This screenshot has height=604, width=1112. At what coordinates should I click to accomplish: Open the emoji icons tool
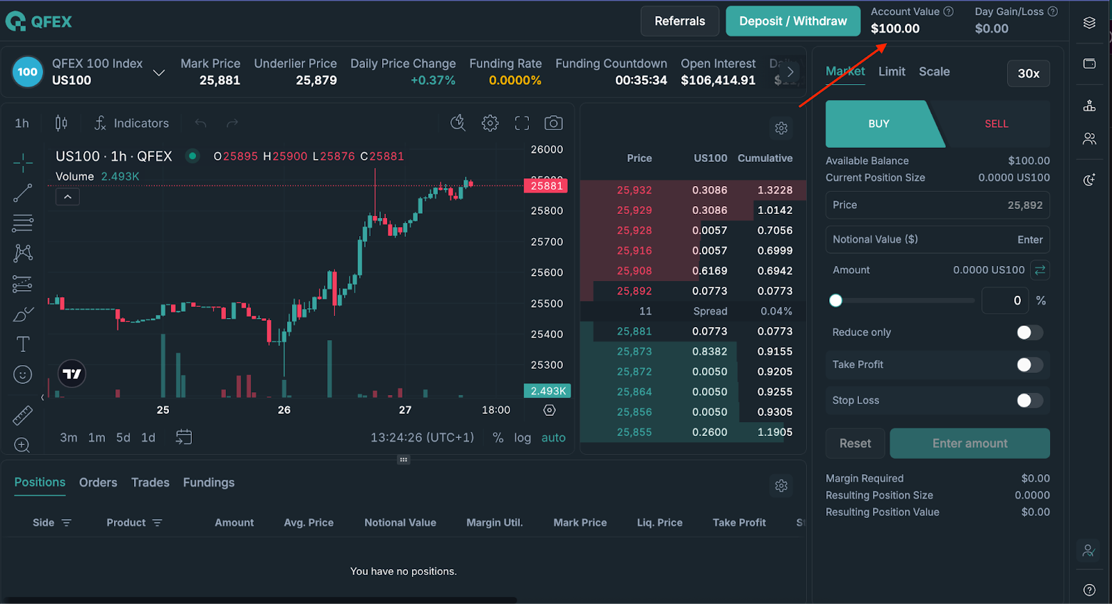23,375
